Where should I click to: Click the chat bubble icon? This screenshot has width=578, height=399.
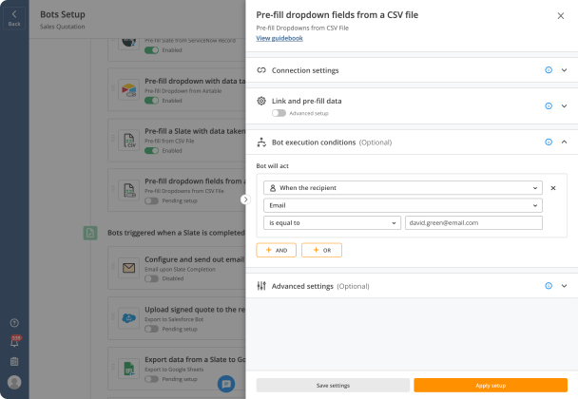click(226, 384)
